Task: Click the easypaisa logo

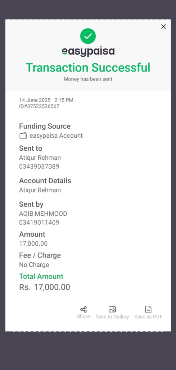Action: point(88,51)
